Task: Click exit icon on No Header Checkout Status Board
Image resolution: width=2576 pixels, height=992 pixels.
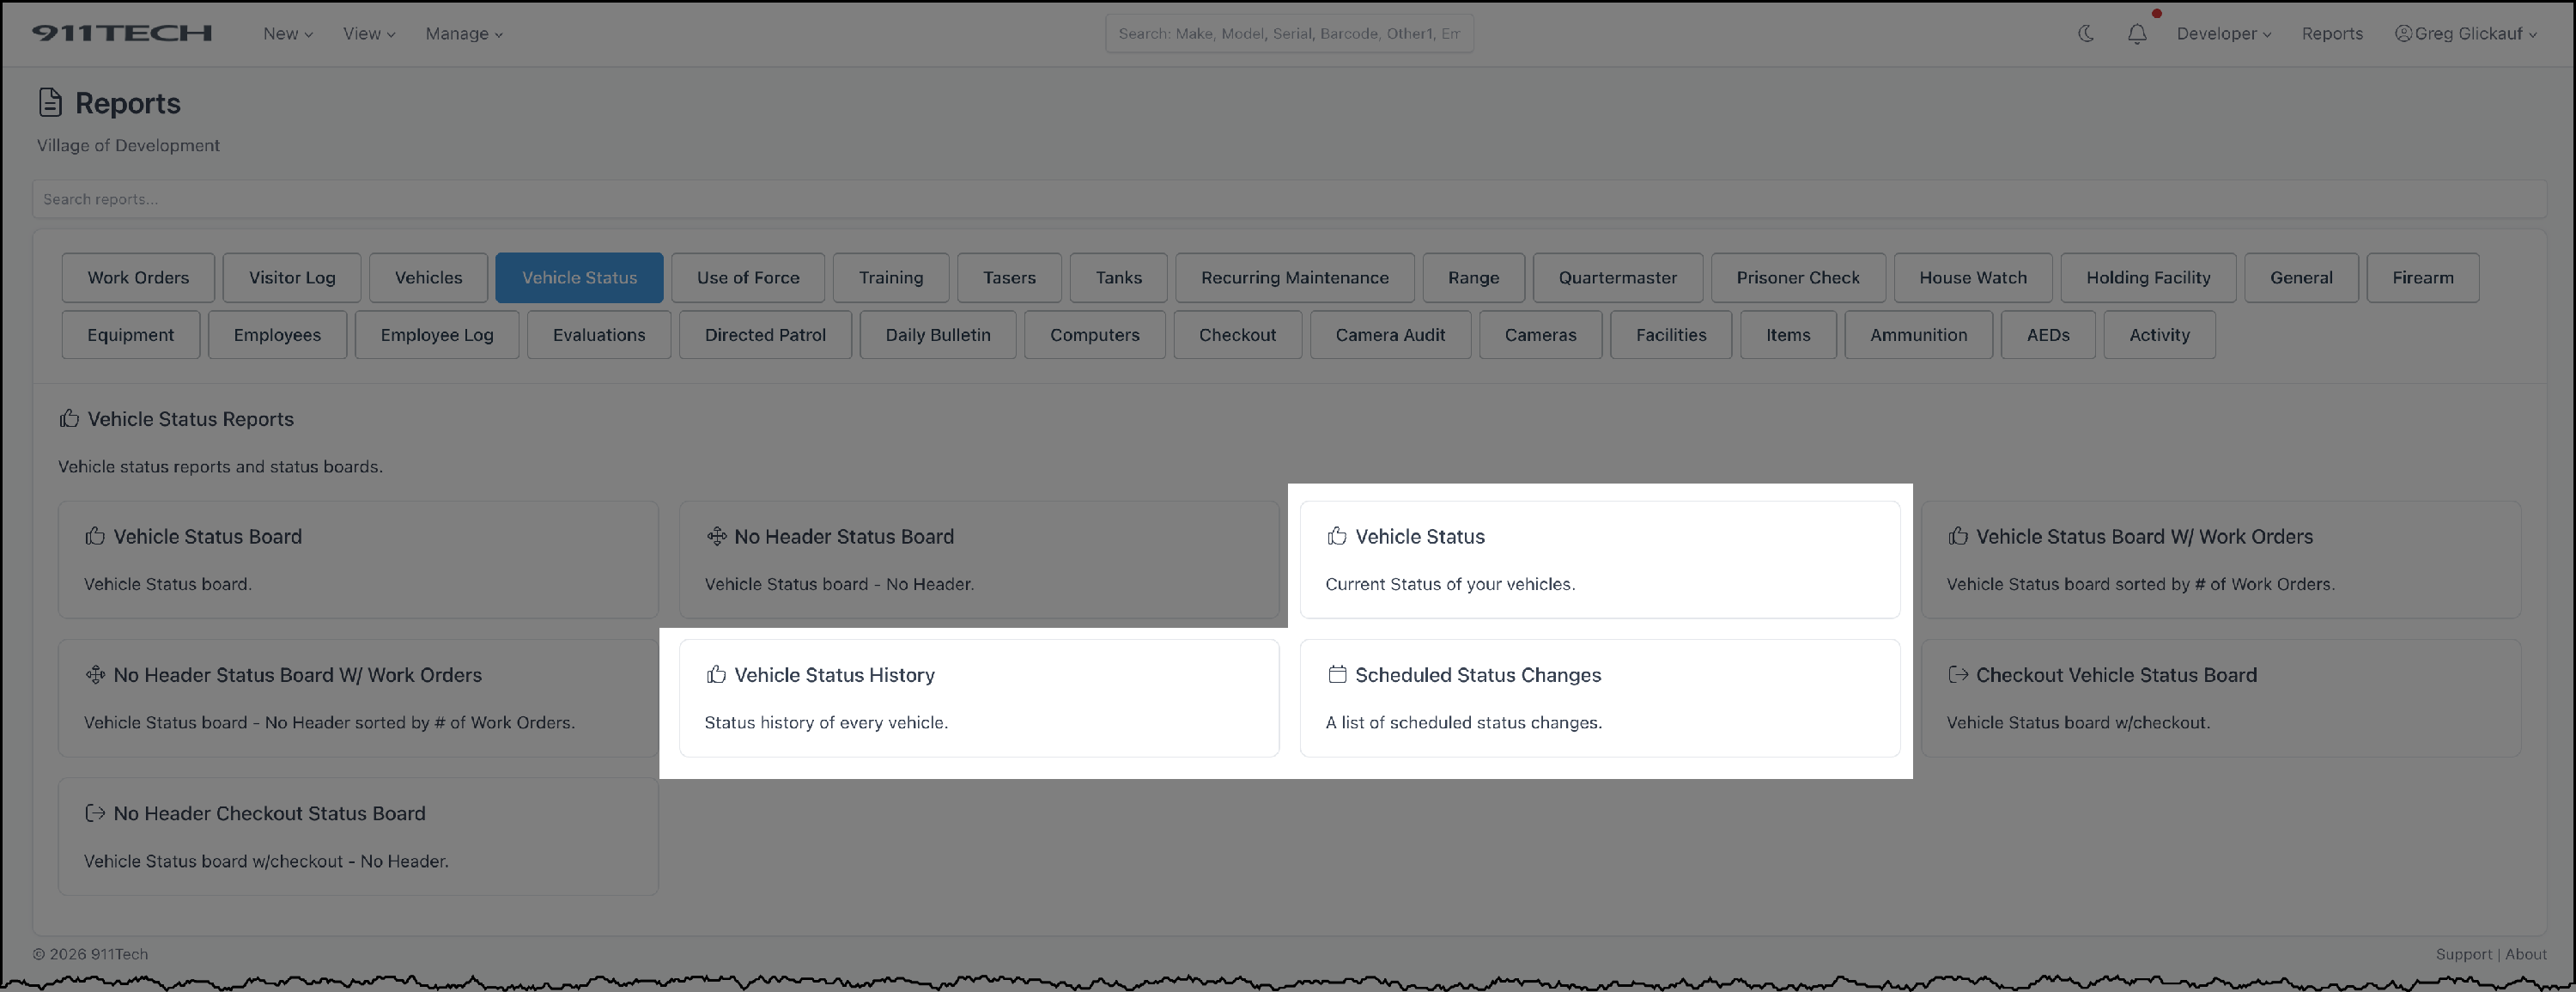Action: (95, 813)
